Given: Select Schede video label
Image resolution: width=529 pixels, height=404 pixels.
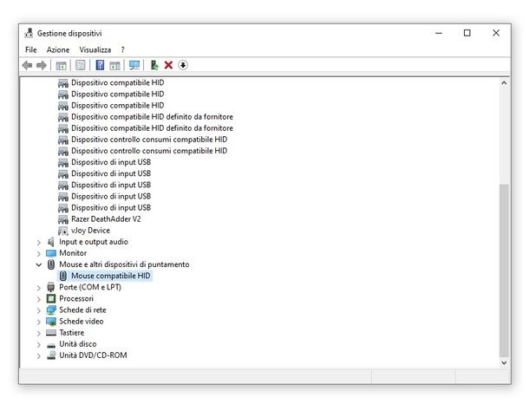Looking at the screenshot, I should tap(82, 322).
